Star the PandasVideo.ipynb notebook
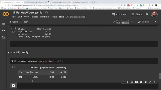Viewport: 161px width, 90px height. tap(47, 12)
